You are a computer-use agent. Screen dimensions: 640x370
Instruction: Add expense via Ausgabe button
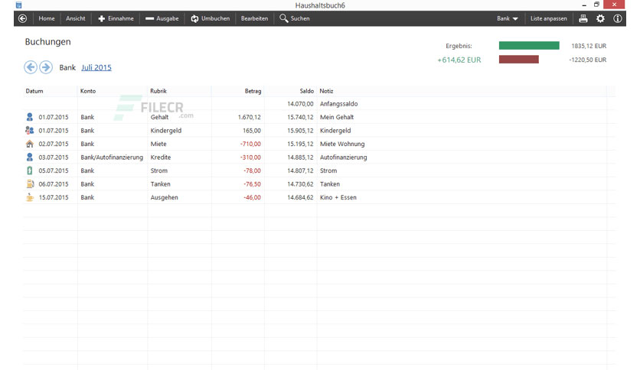162,18
